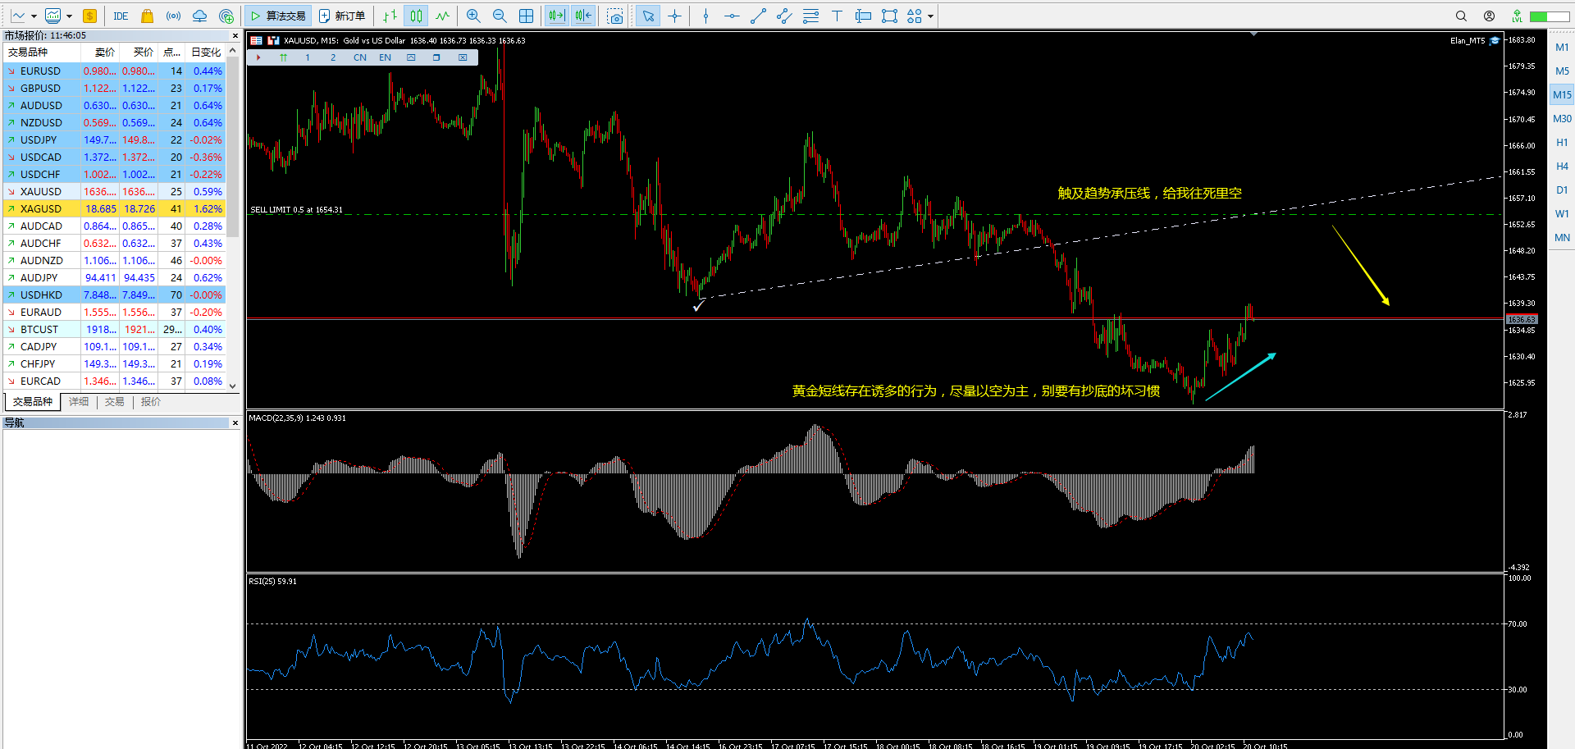Select the H1 timeframe

click(x=1562, y=143)
